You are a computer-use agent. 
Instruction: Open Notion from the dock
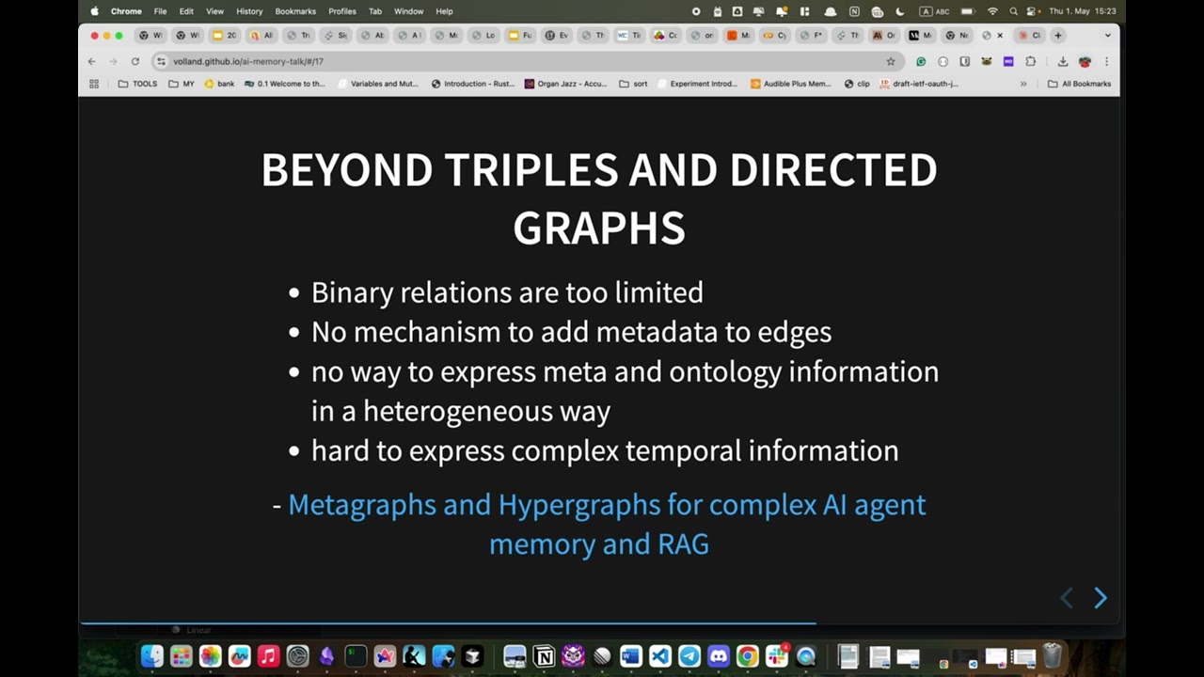pos(544,655)
